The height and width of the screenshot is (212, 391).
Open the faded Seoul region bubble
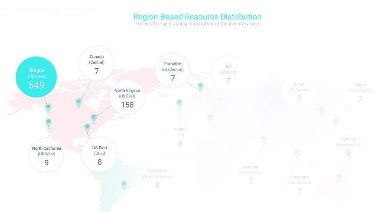click(299, 91)
